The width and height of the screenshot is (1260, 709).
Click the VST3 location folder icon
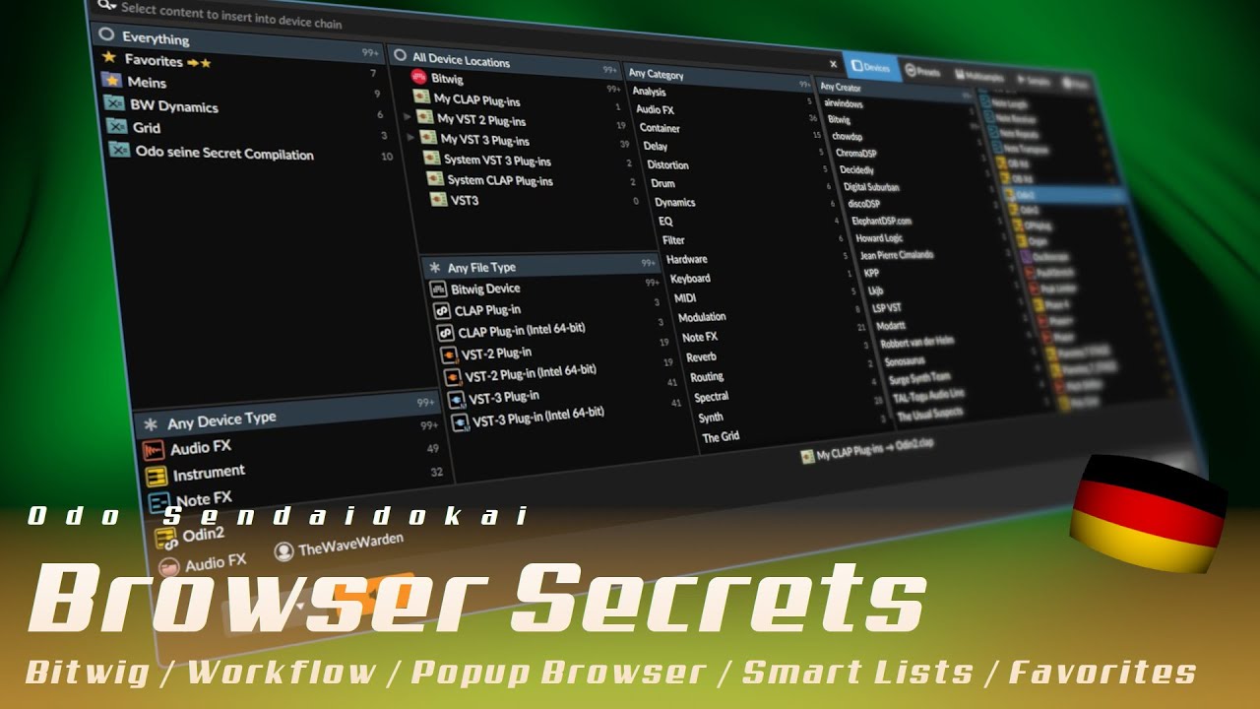click(439, 199)
